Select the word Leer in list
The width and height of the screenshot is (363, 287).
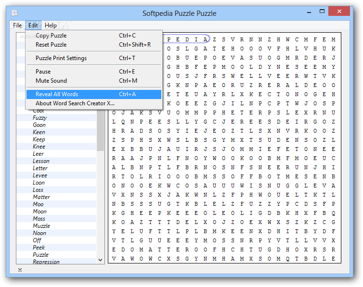coord(38,154)
